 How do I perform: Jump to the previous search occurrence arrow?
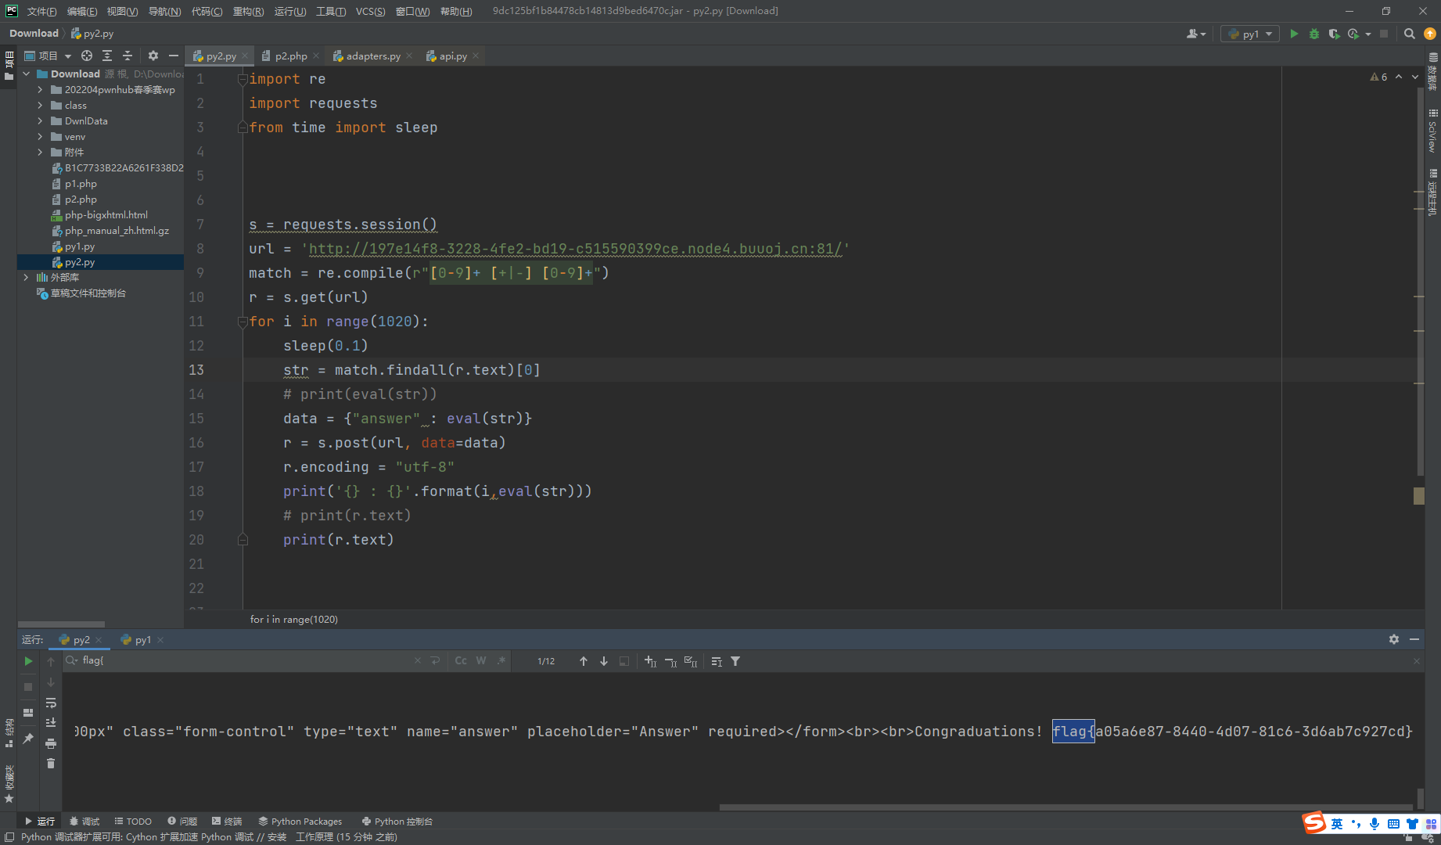[x=584, y=661]
